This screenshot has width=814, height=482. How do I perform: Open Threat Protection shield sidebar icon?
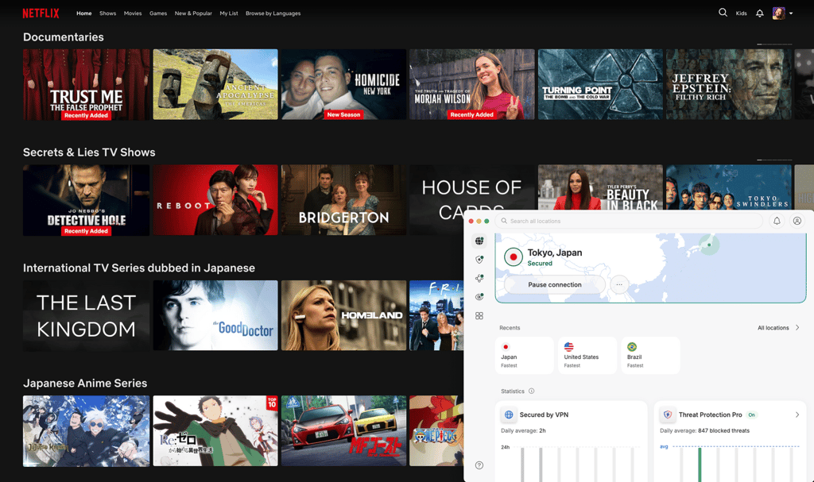tap(479, 260)
